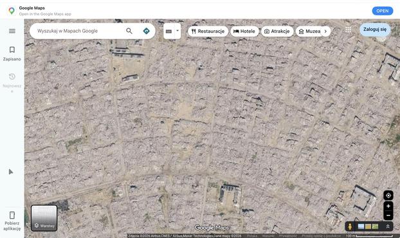This screenshot has width=400, height=238.
Task: Open the Najnowsze recent history panel
Action: 12,82
